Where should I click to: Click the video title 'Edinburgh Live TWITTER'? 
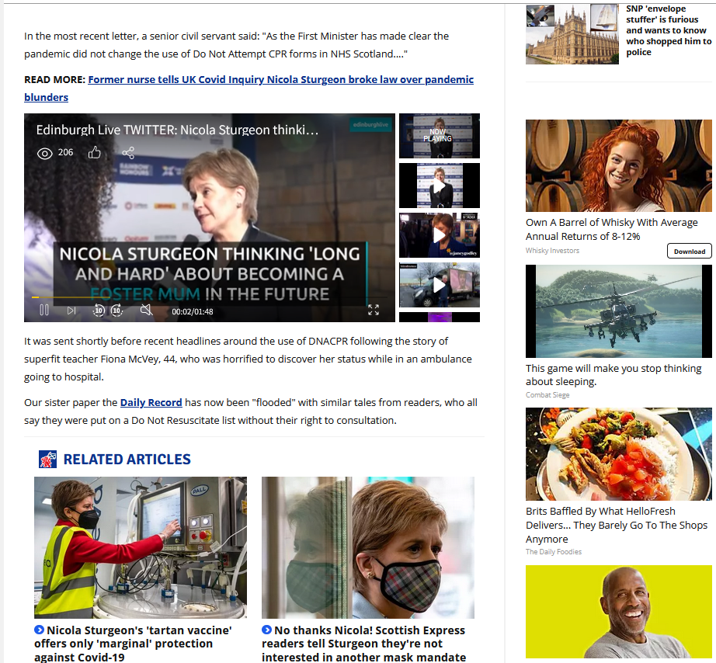[177, 130]
